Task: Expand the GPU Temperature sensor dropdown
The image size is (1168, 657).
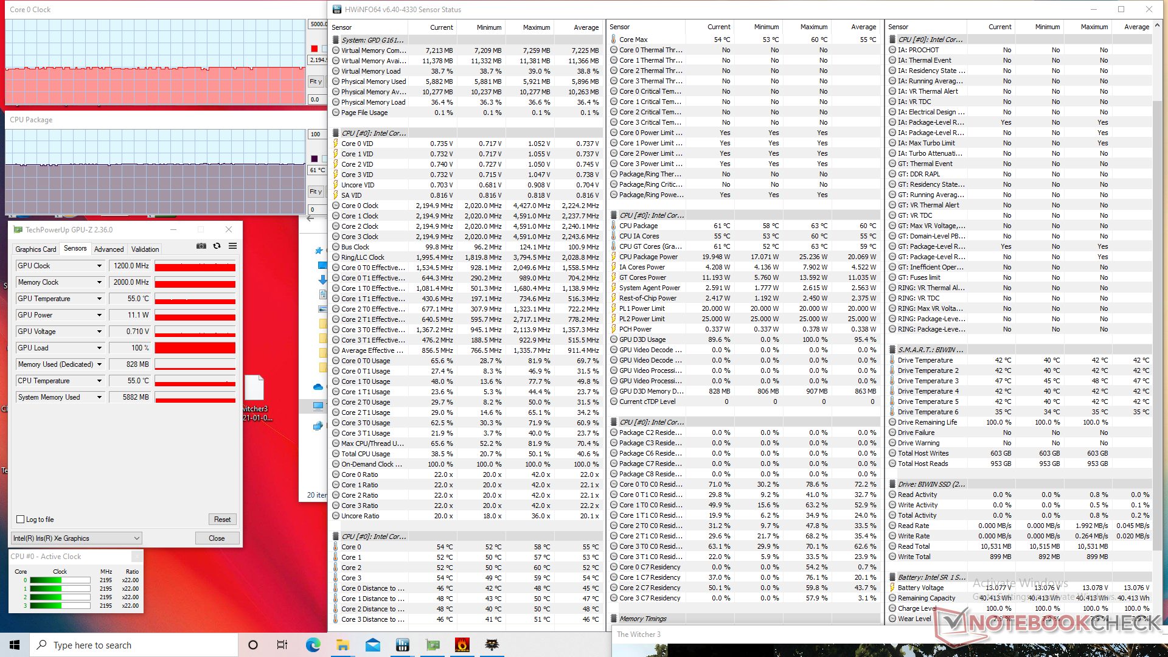Action: coord(99,299)
